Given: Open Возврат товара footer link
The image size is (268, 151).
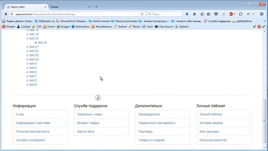Looking at the screenshot, I should tap(88, 123).
